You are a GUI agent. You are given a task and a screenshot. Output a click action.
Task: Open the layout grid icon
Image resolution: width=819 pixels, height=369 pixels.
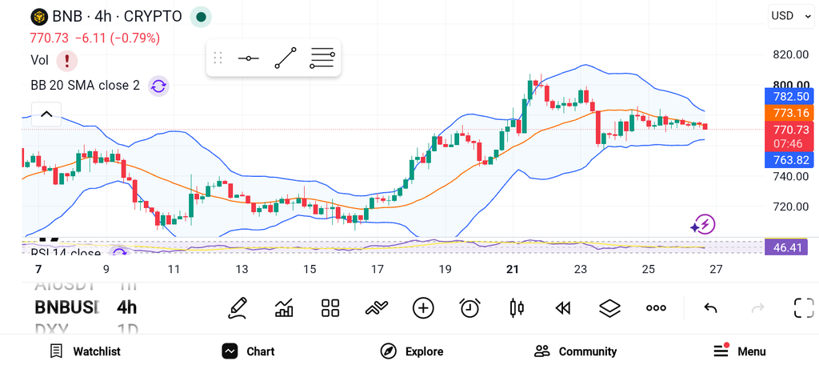point(330,308)
